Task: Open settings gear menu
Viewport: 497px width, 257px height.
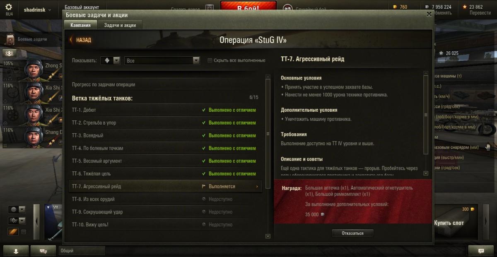Action: pyautogui.click(x=9, y=7)
